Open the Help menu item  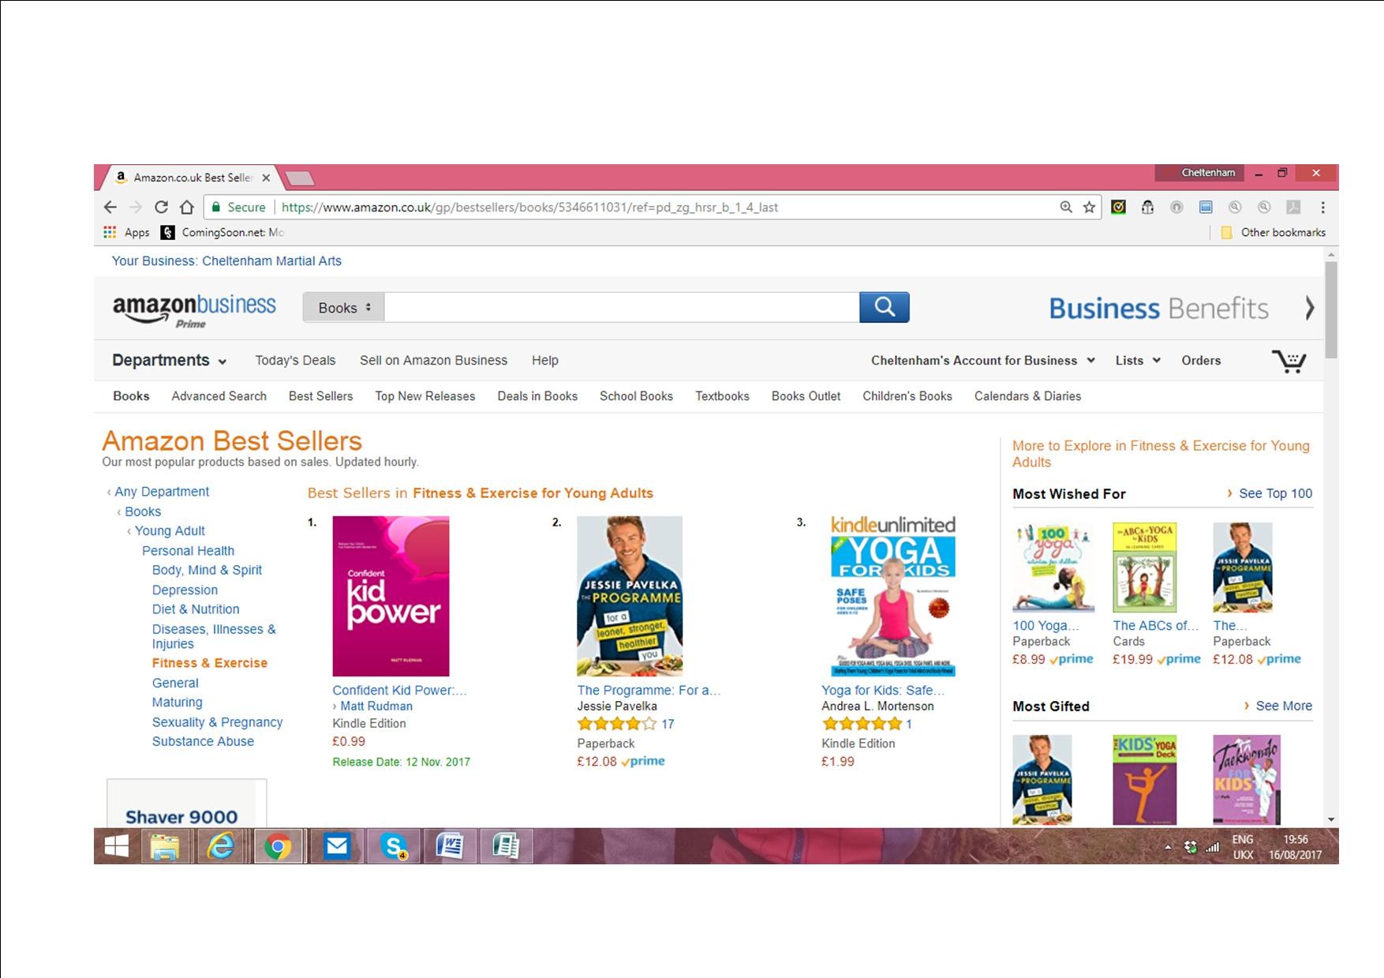[x=544, y=360]
